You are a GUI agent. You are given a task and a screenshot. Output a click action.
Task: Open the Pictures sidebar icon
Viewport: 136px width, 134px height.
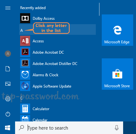coord(8,84)
